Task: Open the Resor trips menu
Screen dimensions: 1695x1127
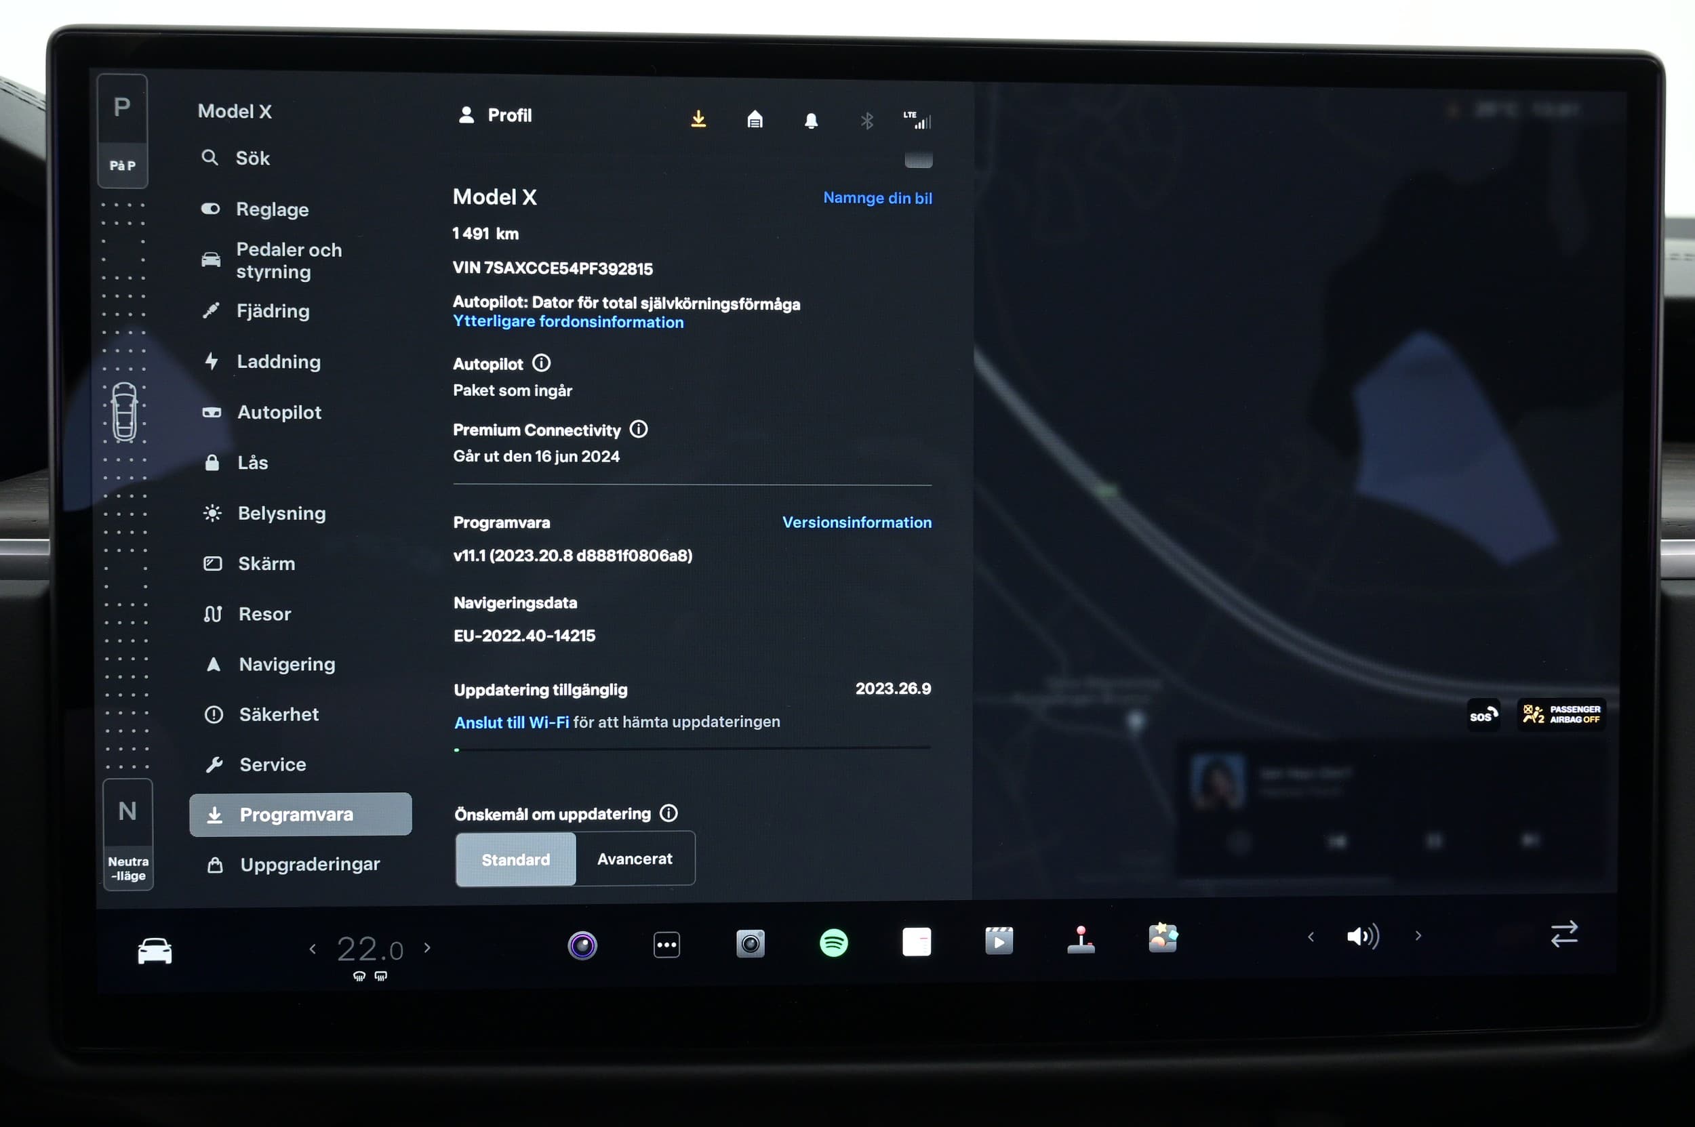Action: (x=247, y=614)
